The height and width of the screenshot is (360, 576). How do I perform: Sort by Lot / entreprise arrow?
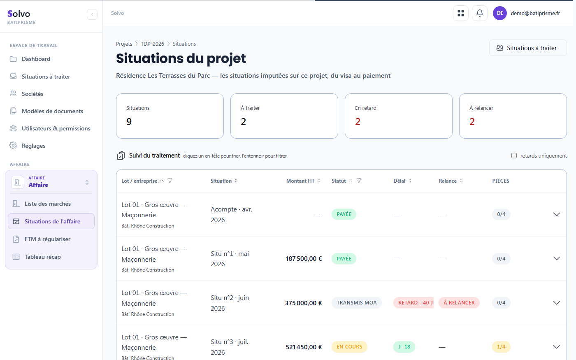[x=162, y=181]
